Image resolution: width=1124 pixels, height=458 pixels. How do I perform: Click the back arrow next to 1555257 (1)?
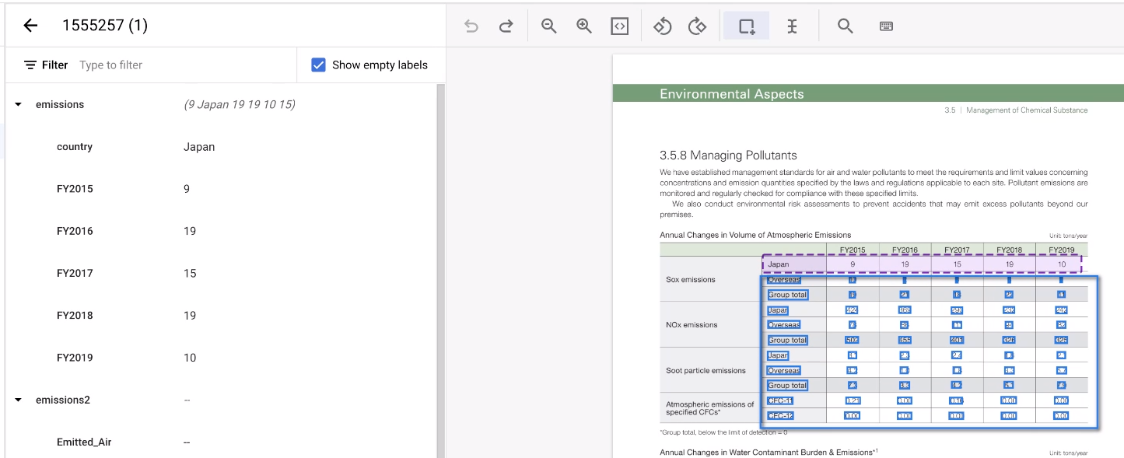(30, 26)
